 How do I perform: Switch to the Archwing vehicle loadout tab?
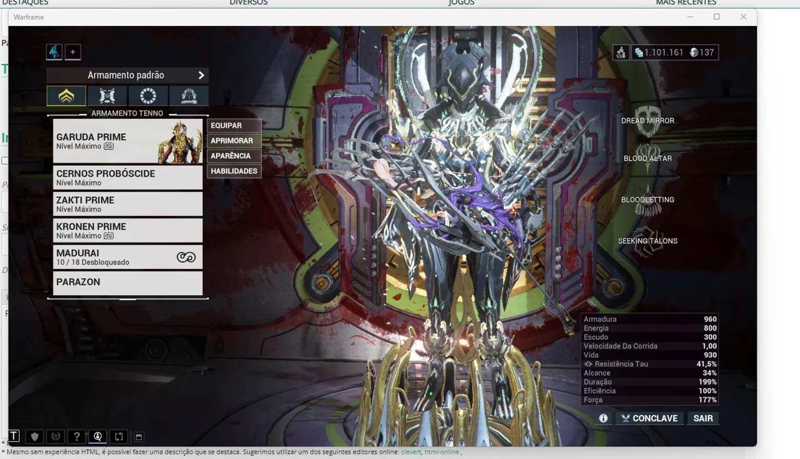pos(189,96)
